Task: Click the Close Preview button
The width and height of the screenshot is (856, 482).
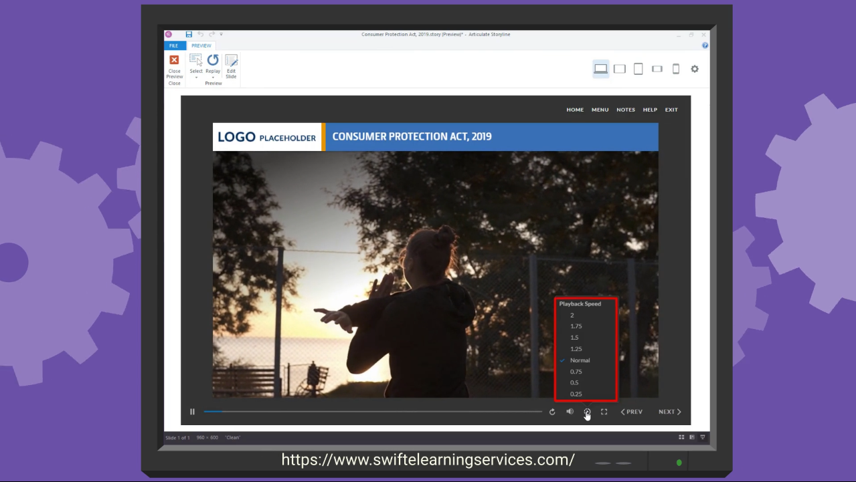Action: coord(174,68)
